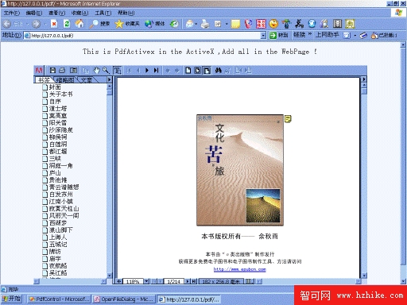Click the book cover image in the document

tap(240, 170)
